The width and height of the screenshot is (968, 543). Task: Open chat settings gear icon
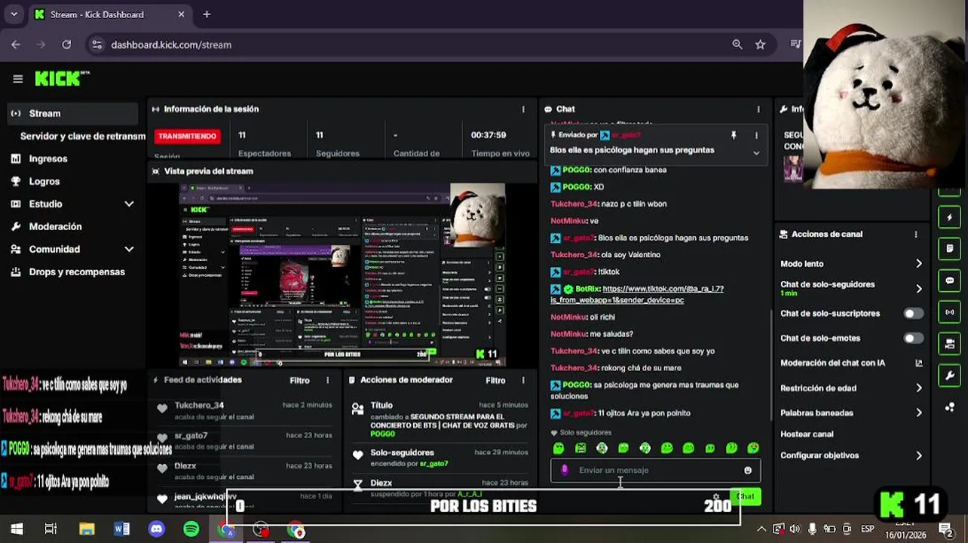(716, 496)
